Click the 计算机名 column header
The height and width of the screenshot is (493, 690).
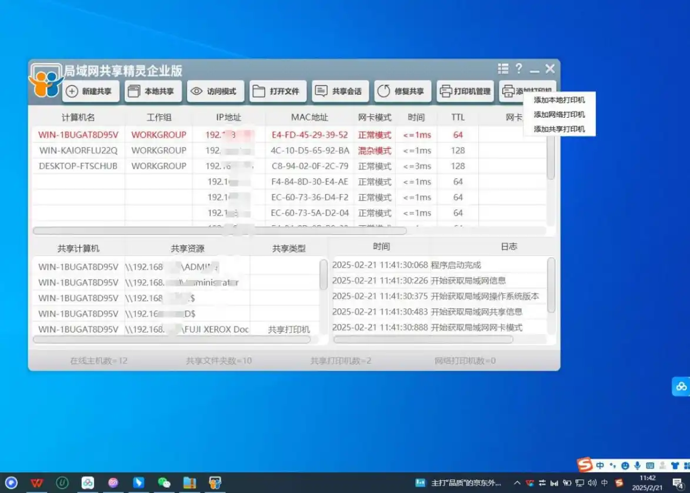tap(78, 117)
